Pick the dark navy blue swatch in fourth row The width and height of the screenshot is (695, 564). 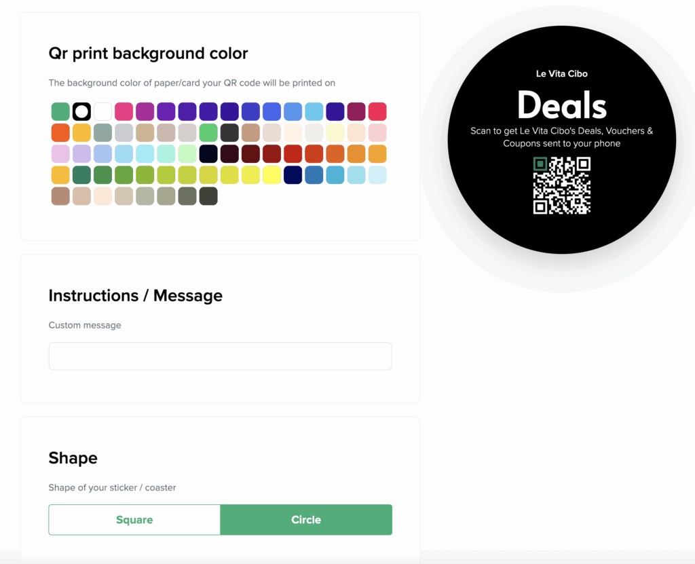[x=293, y=175]
